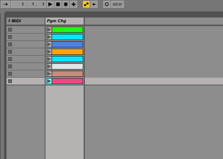Click 1 MIDI stop square beside green clip
Screen dimensions: 223x159
click(x=10, y=30)
